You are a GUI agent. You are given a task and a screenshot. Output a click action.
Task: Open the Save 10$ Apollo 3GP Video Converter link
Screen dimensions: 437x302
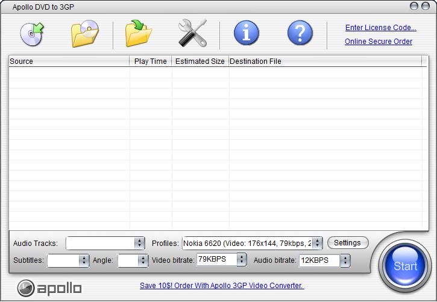222,286
